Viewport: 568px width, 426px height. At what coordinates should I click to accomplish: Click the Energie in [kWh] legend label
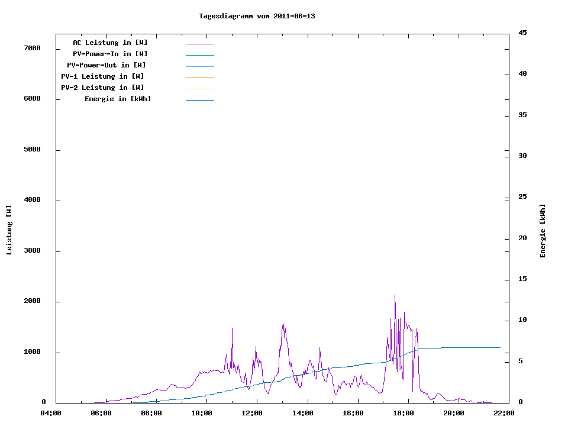pos(118,99)
